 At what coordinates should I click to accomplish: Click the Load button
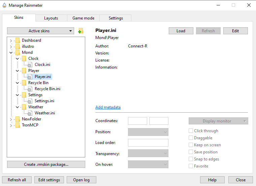point(181,31)
